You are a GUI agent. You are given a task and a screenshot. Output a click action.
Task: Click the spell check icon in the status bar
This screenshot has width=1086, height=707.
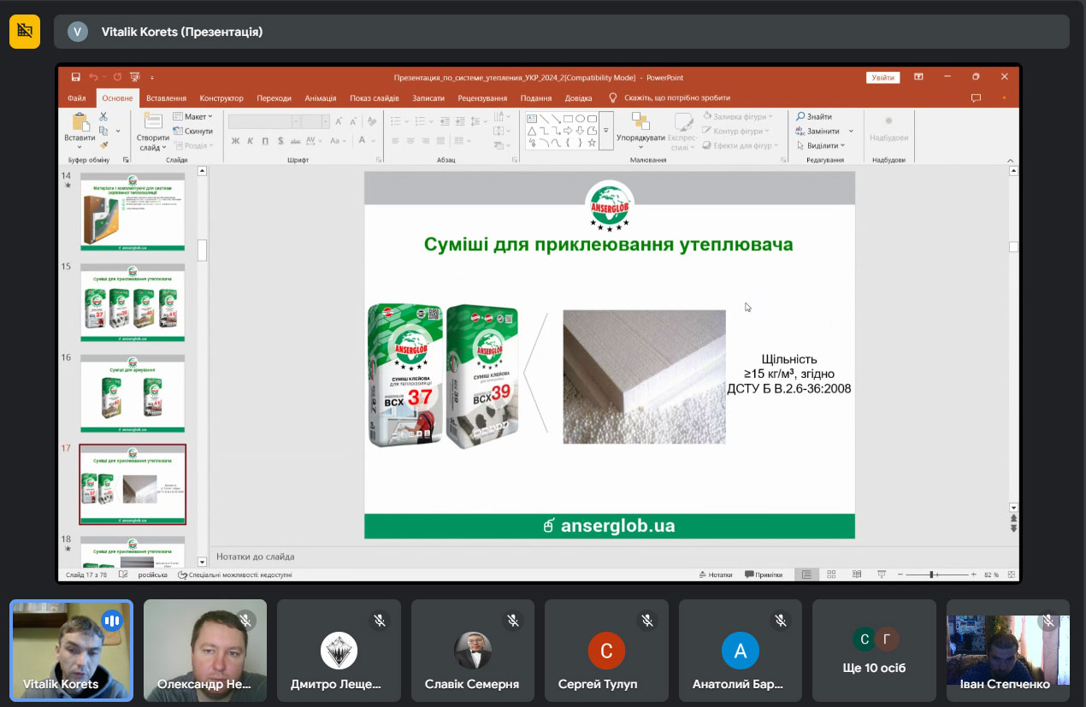pyautogui.click(x=123, y=574)
